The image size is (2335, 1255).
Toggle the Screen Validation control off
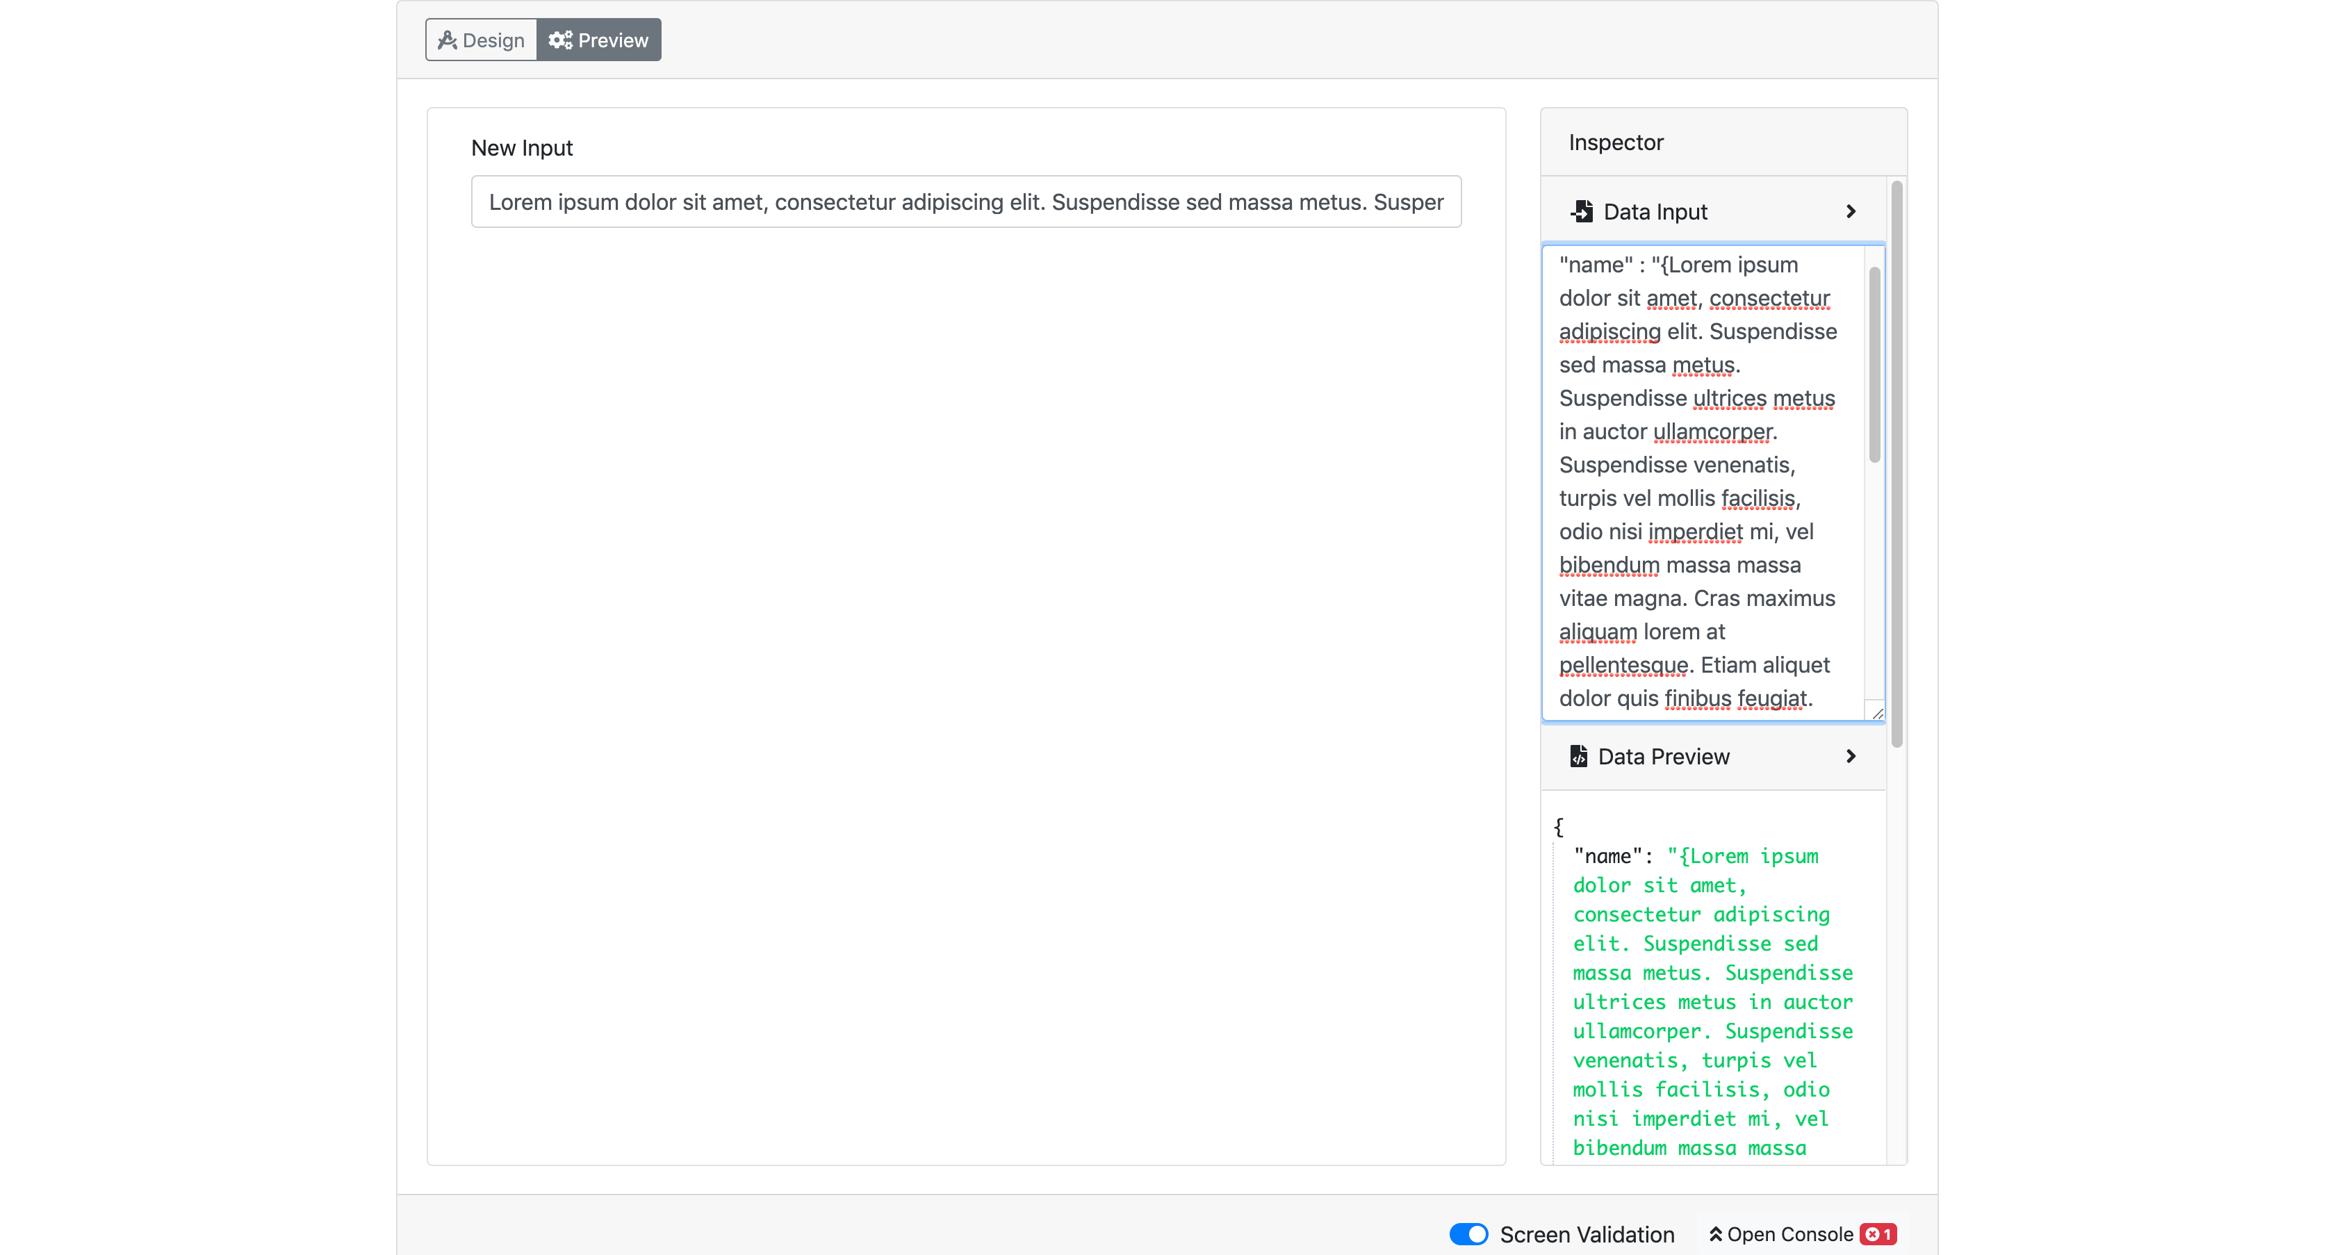[x=1468, y=1233]
